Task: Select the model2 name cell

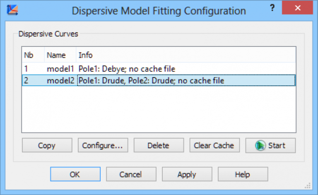Action: click(x=60, y=80)
